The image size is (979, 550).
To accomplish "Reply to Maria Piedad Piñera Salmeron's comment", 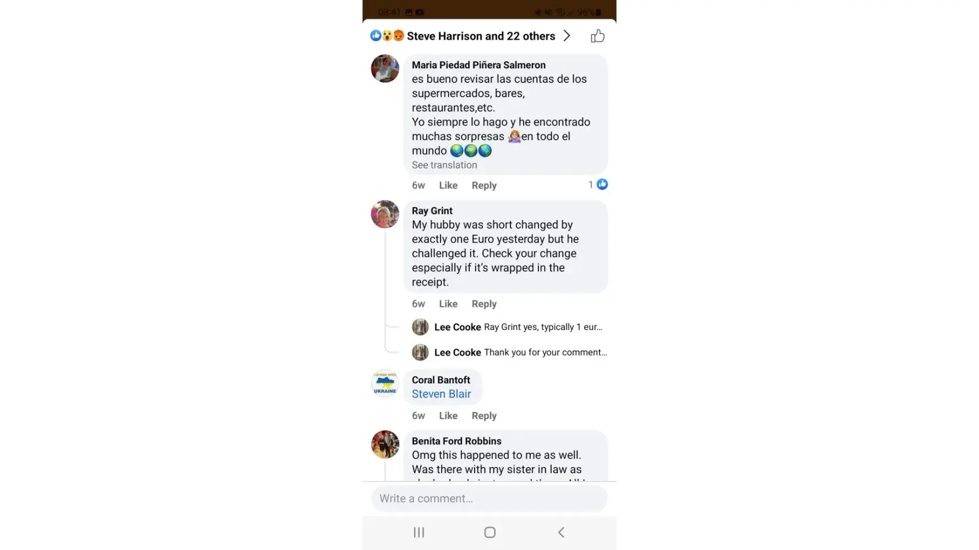I will coord(484,185).
